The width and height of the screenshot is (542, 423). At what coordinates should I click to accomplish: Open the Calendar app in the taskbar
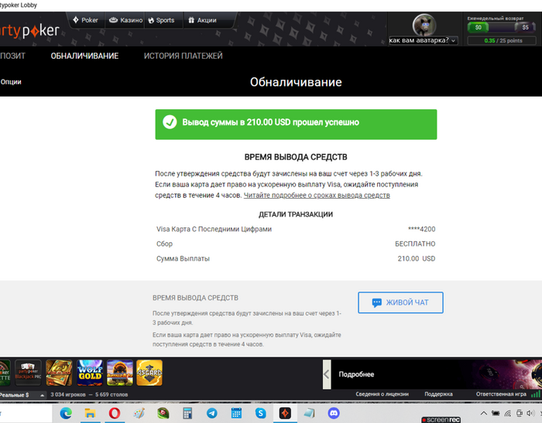(x=236, y=413)
